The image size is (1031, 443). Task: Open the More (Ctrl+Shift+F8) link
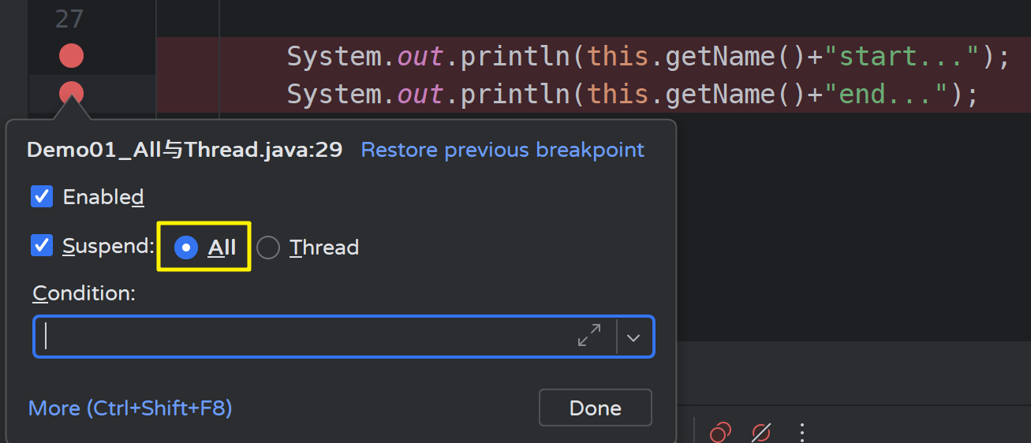pyautogui.click(x=130, y=408)
